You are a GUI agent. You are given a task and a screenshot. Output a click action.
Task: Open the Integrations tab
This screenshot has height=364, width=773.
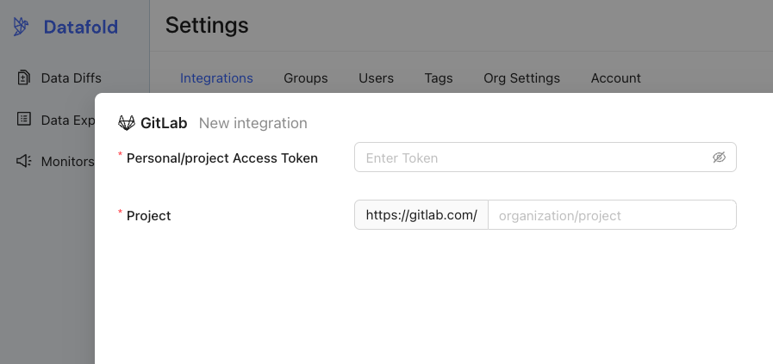[216, 78]
